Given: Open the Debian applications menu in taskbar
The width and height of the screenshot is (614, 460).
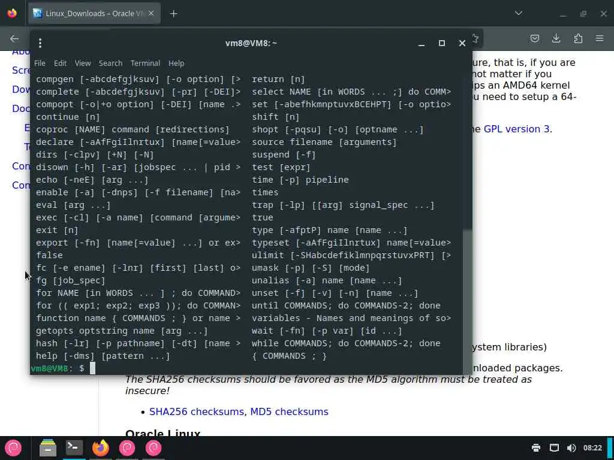Looking at the screenshot, I should tap(13, 448).
